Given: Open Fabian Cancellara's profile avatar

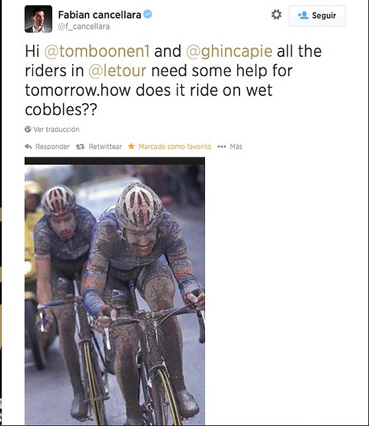Looking at the screenshot, I should tap(38, 19).
